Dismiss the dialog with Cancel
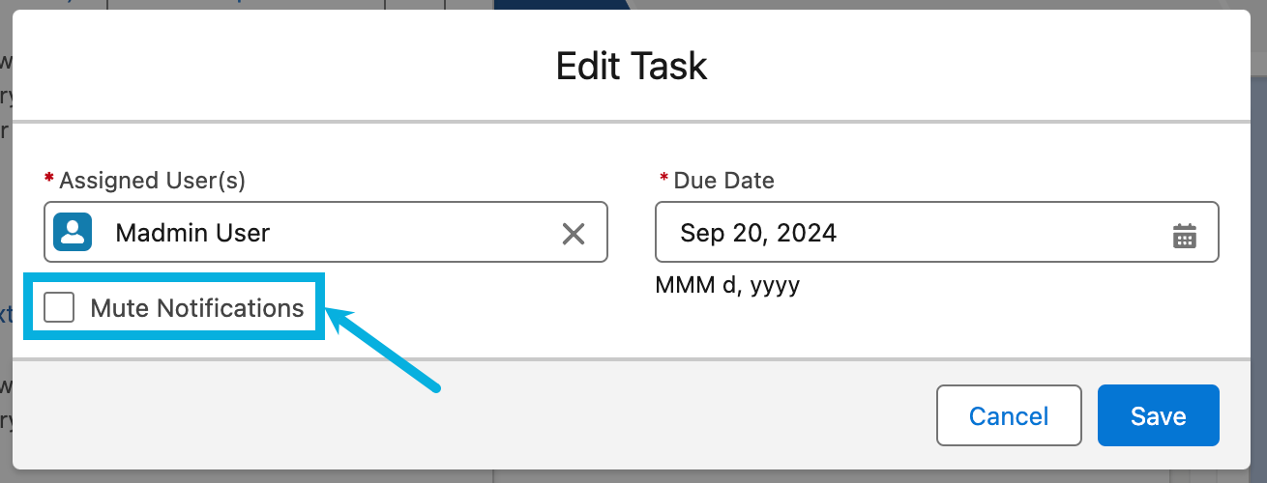 tap(1009, 415)
